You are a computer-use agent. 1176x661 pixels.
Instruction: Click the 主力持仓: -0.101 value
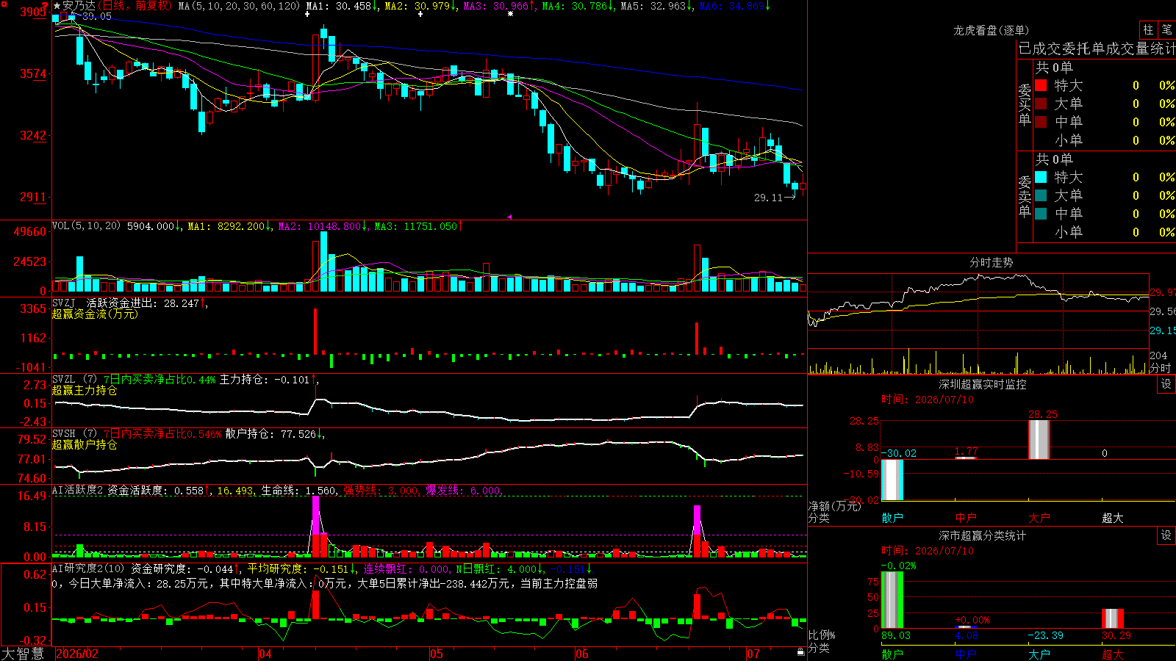[x=265, y=379]
